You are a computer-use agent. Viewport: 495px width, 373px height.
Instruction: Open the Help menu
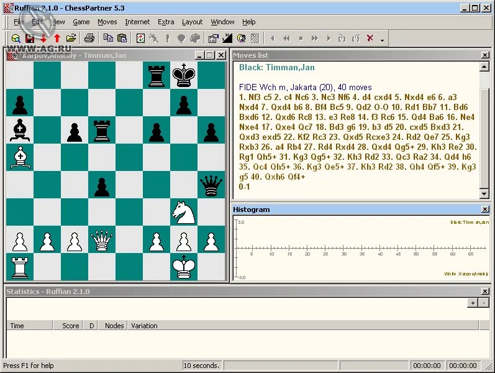(x=249, y=22)
